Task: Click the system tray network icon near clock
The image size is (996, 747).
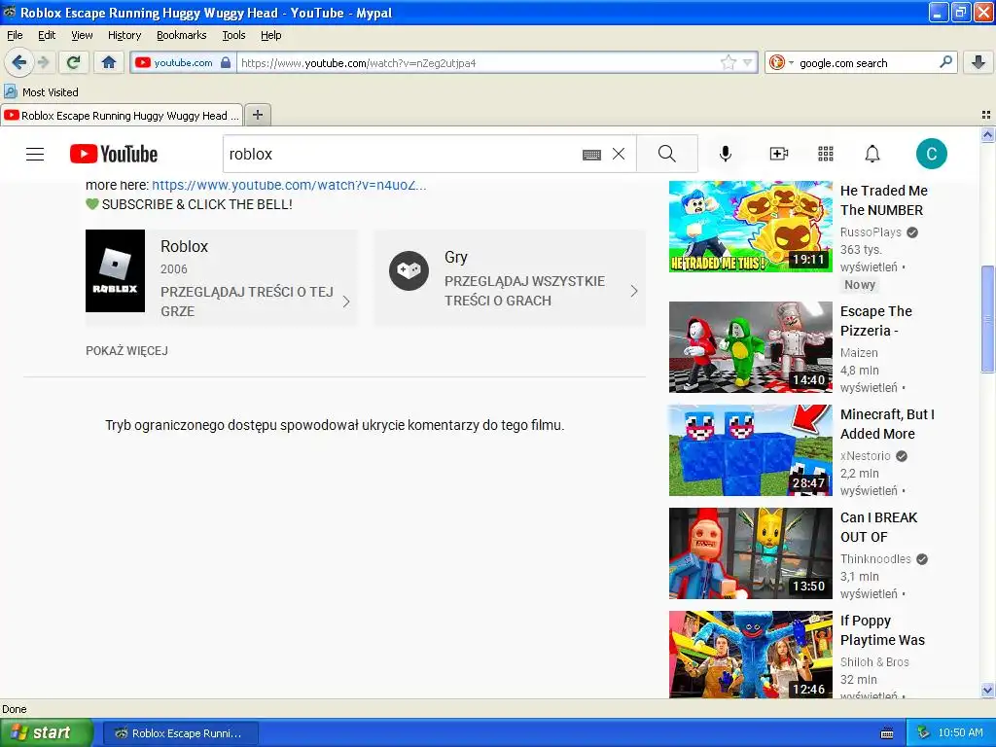Action: 924,732
